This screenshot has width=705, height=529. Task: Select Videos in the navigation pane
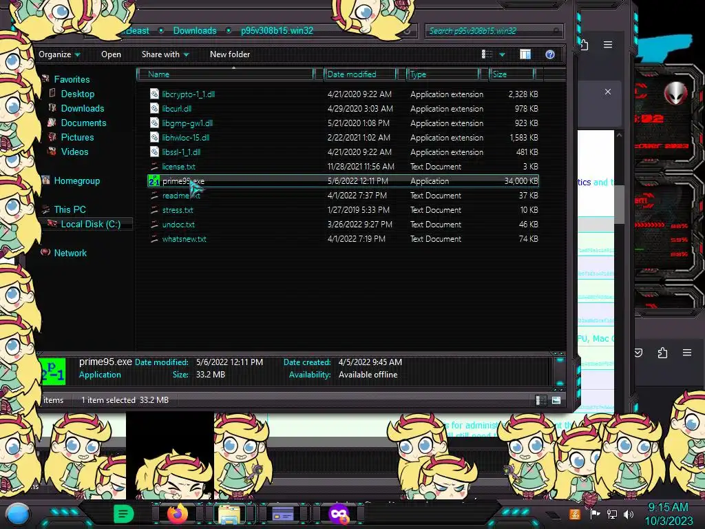point(74,152)
